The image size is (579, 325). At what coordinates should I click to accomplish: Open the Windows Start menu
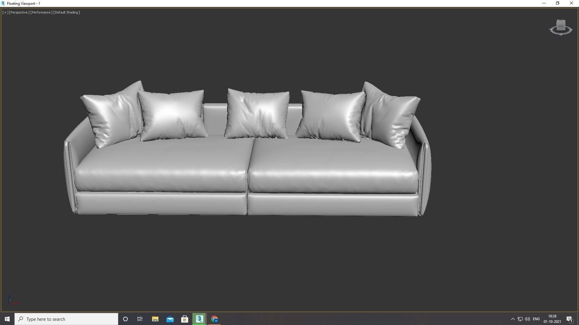pyautogui.click(x=7, y=319)
